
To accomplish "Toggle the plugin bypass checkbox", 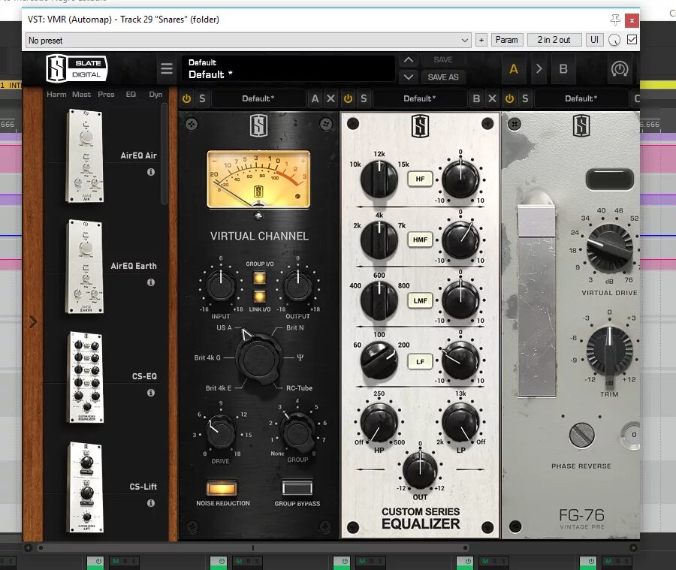I will click(632, 40).
